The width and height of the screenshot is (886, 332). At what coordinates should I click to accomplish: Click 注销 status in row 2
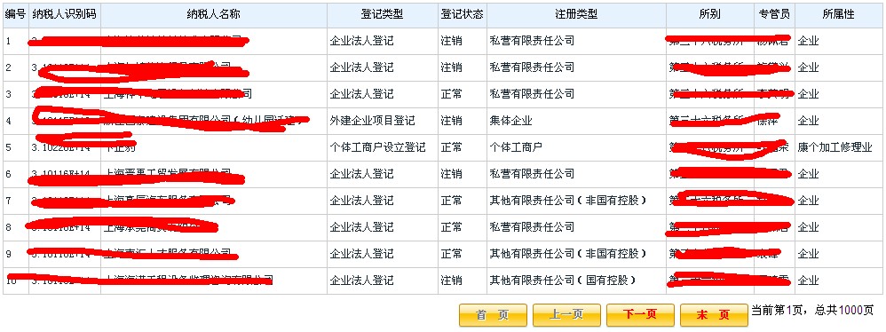pos(463,67)
